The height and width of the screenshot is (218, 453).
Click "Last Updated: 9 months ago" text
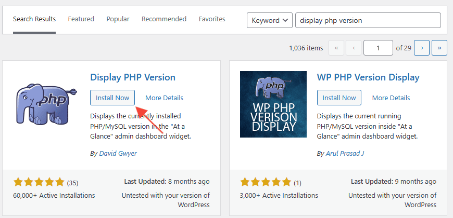[394, 182]
